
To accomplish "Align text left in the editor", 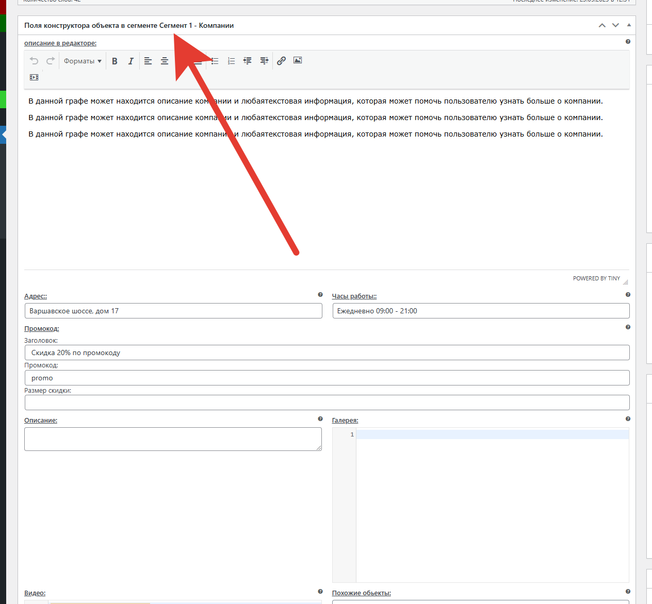I will click(x=148, y=61).
